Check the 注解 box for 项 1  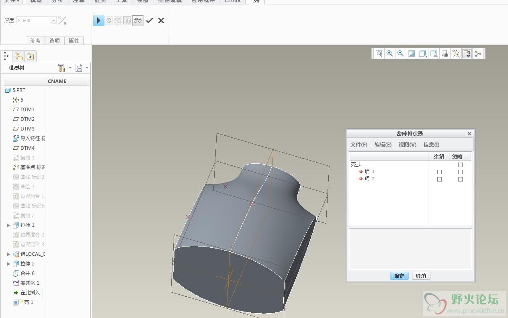[x=439, y=172]
